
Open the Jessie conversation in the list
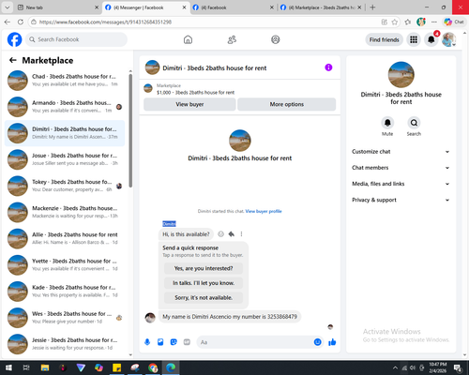[x=65, y=344]
